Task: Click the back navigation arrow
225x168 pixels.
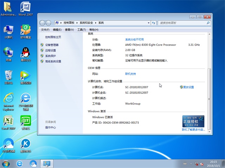Action: tap(42, 23)
